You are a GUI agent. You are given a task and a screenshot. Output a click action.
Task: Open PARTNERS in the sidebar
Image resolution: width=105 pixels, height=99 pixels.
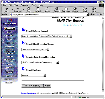(9, 68)
